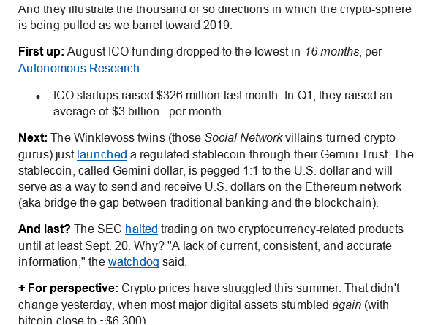This screenshot has width=438, height=325.
Task: Place cursor on the "$3 billion" amount
Action: [x=135, y=112]
